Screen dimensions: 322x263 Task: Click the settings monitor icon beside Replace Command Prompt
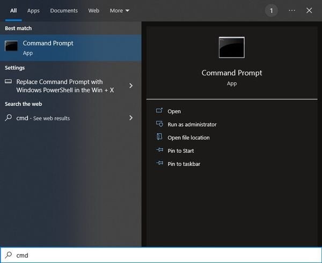click(9, 82)
